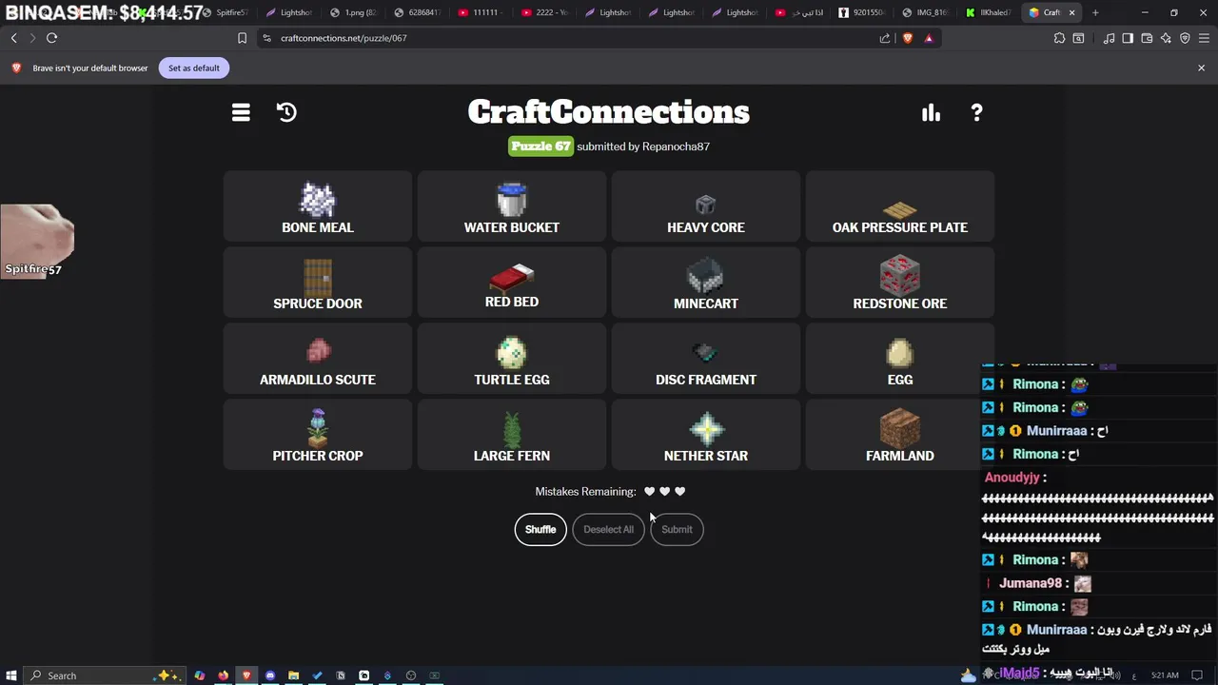
Task: Select the Water Bucket tile
Action: 512,206
